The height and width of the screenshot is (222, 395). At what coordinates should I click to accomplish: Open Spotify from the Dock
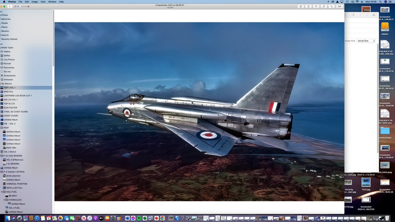click(x=139, y=218)
